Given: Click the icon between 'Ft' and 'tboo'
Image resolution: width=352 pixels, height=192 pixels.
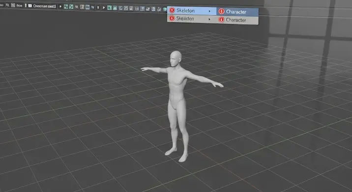Looking at the screenshot, I should pos(13,5).
